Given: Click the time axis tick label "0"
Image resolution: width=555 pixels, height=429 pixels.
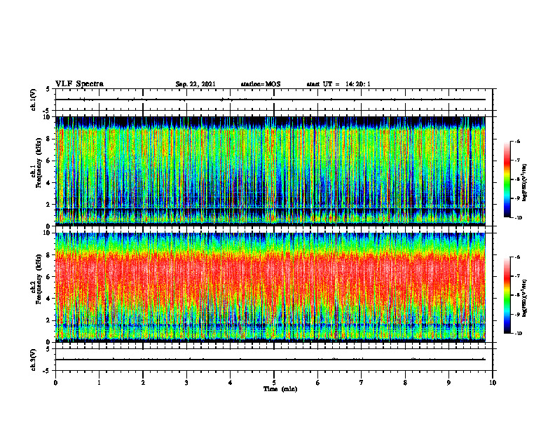Looking at the screenshot, I should pos(55,383).
